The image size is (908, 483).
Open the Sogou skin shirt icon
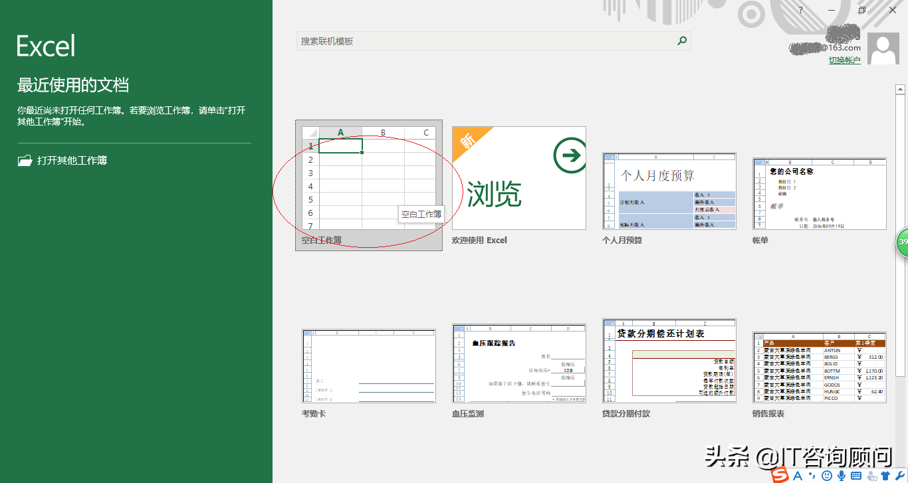885,476
